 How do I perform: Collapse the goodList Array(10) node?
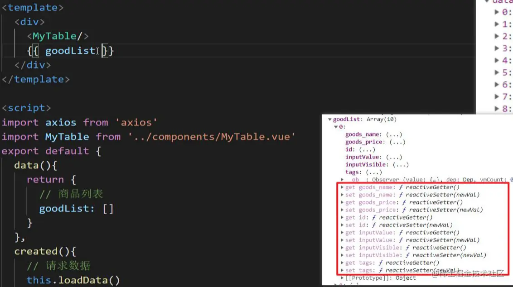click(330, 120)
